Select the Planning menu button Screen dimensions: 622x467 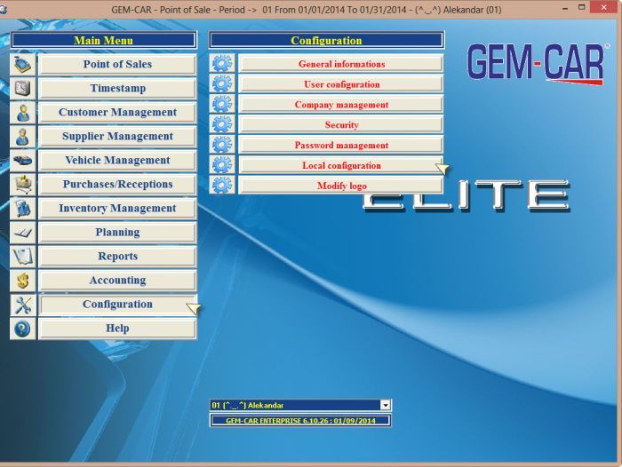pos(117,233)
